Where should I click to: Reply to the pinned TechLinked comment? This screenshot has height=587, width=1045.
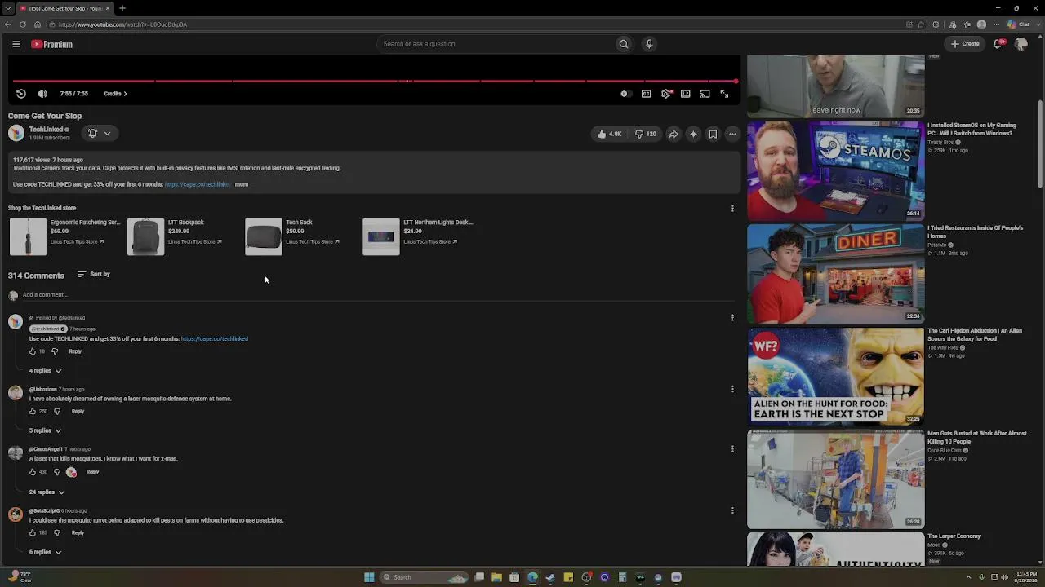coord(75,351)
